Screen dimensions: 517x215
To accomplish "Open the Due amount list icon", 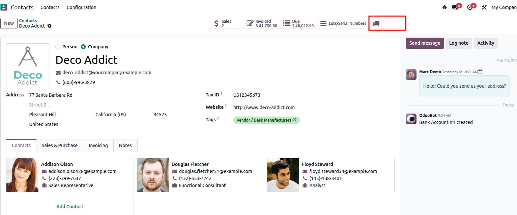I will pyautogui.click(x=286, y=23).
